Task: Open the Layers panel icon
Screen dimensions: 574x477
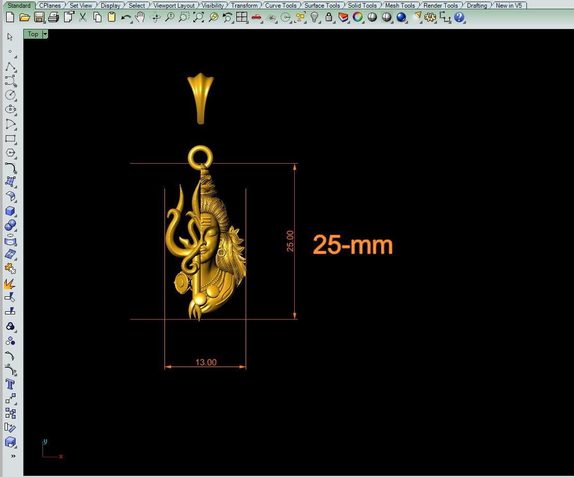Action: 343,17
